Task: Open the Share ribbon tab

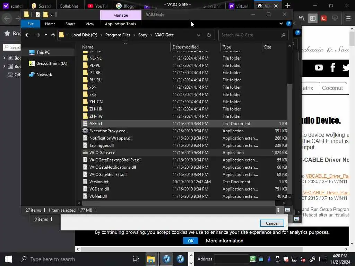Action: (x=70, y=24)
